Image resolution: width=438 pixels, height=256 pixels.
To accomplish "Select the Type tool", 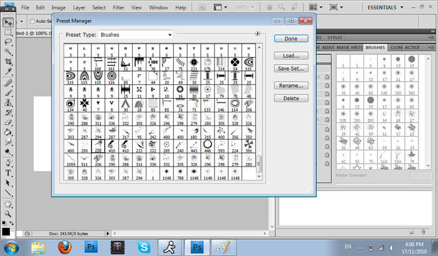I will (x=8, y=173).
